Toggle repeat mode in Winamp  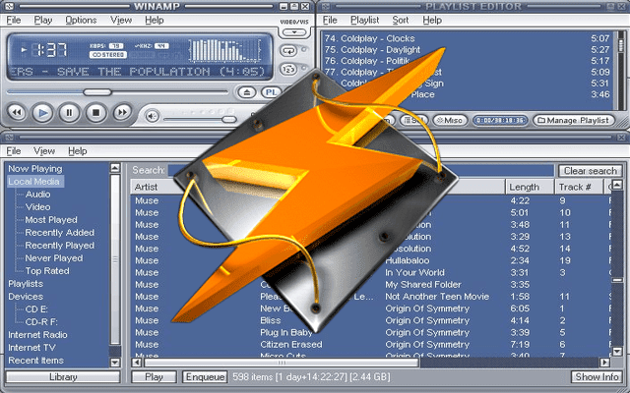tap(288, 51)
